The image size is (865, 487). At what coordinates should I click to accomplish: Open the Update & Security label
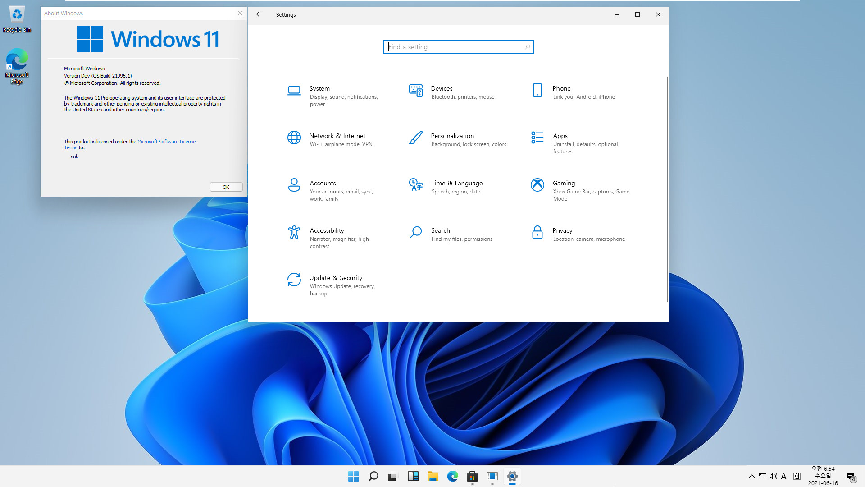point(336,278)
